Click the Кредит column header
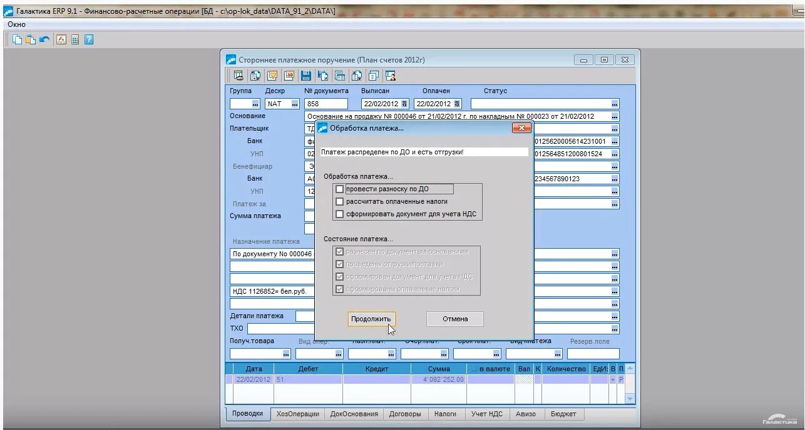The width and height of the screenshot is (805, 430). 377,369
